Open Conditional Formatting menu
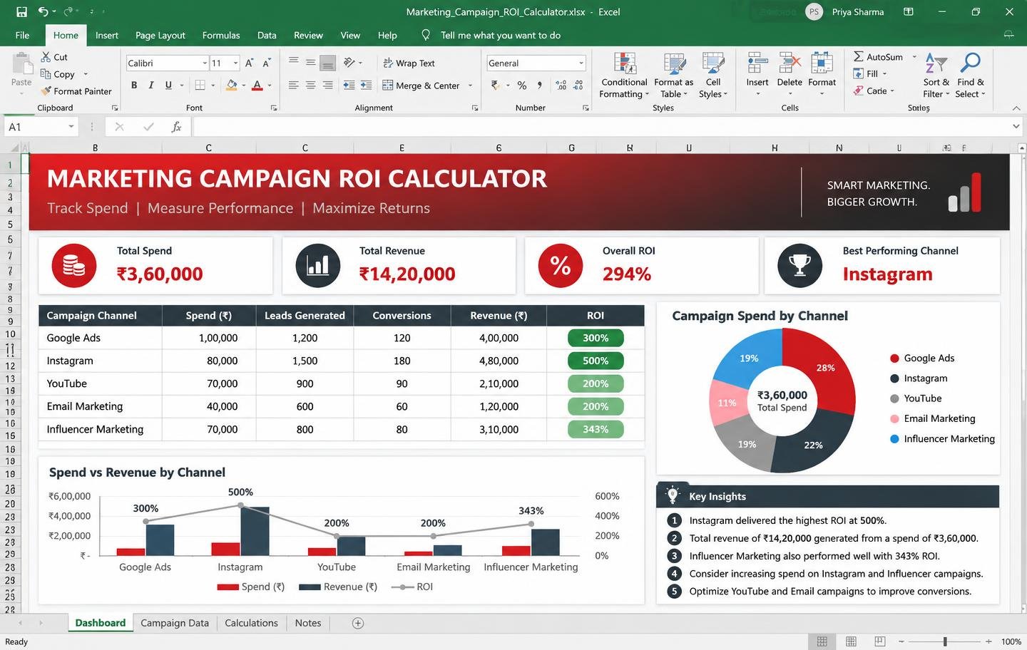The image size is (1027, 650). pos(624,76)
